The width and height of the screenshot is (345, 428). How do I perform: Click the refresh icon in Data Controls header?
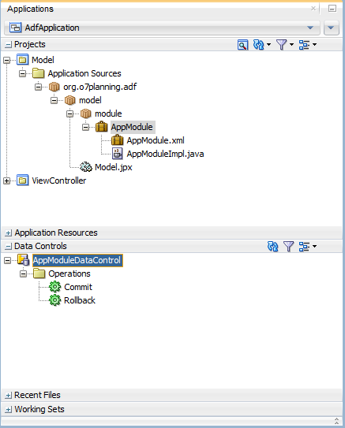[272, 247]
